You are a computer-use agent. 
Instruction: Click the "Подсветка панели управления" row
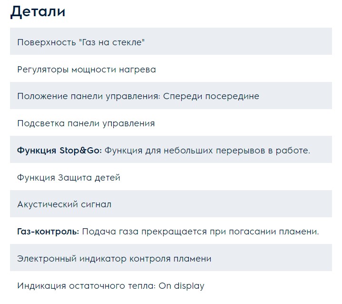(86, 123)
